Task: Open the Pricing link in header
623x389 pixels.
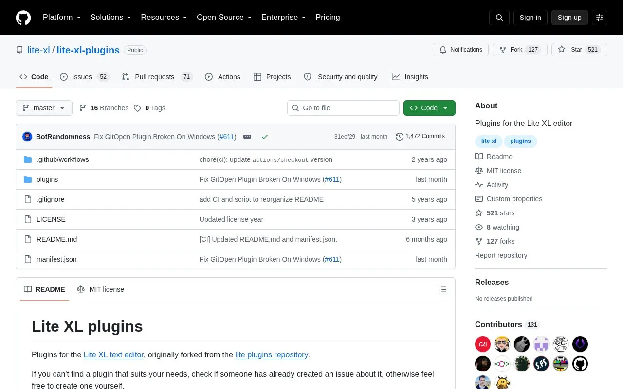Action: click(x=328, y=18)
